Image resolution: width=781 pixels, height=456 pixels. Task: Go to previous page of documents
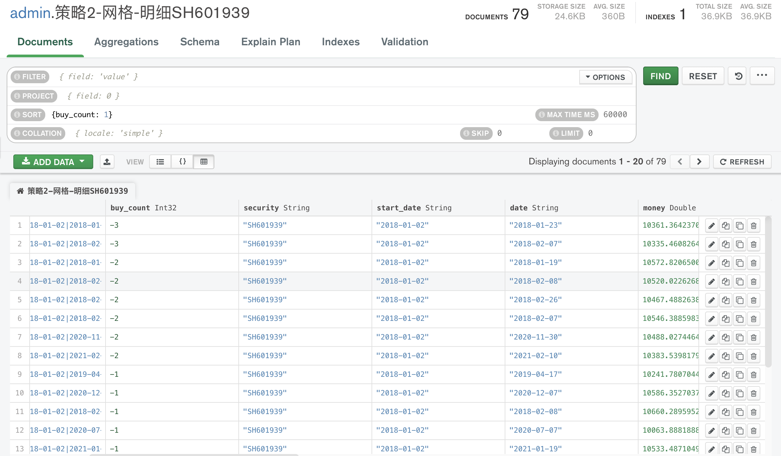click(680, 162)
